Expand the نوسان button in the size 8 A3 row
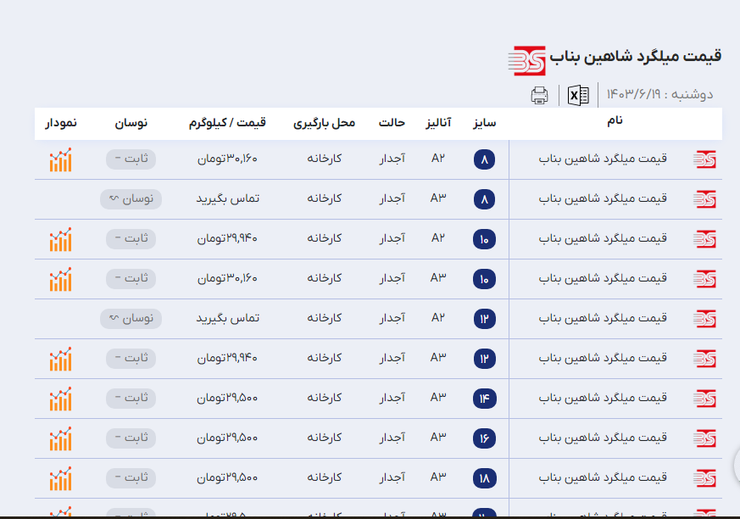The height and width of the screenshot is (519, 740). pos(131,199)
